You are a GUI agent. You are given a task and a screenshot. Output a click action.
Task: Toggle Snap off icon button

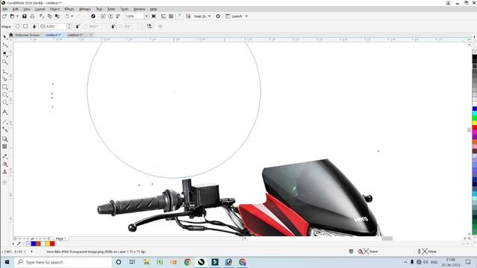point(189,16)
